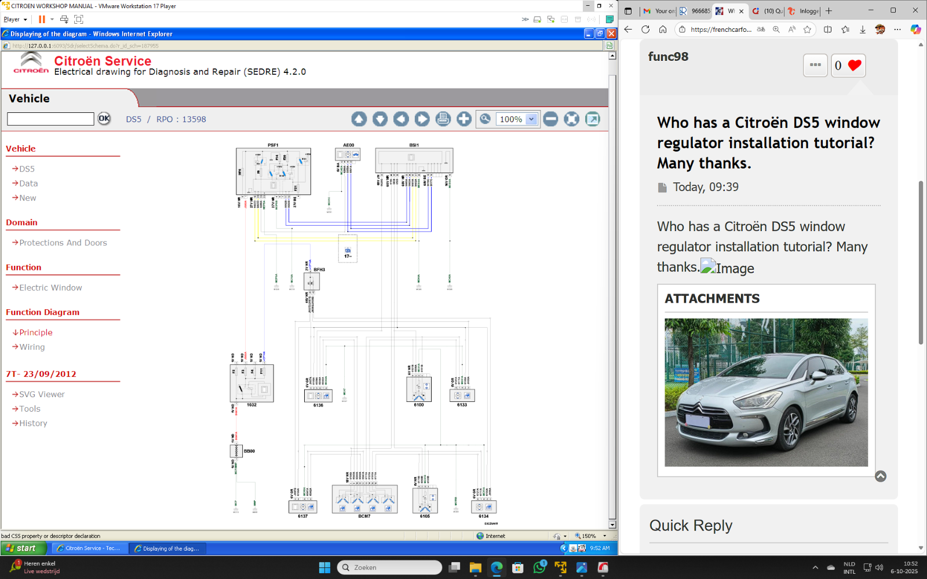Pause the virtual machine

pos(42,19)
